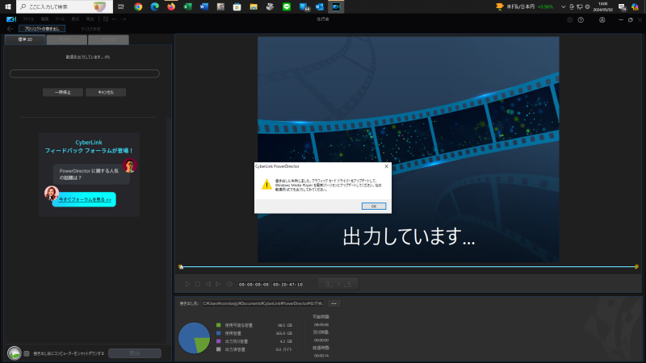Open the notification center icon in taskbar
The width and height of the screenshot is (646, 363).
[622, 7]
